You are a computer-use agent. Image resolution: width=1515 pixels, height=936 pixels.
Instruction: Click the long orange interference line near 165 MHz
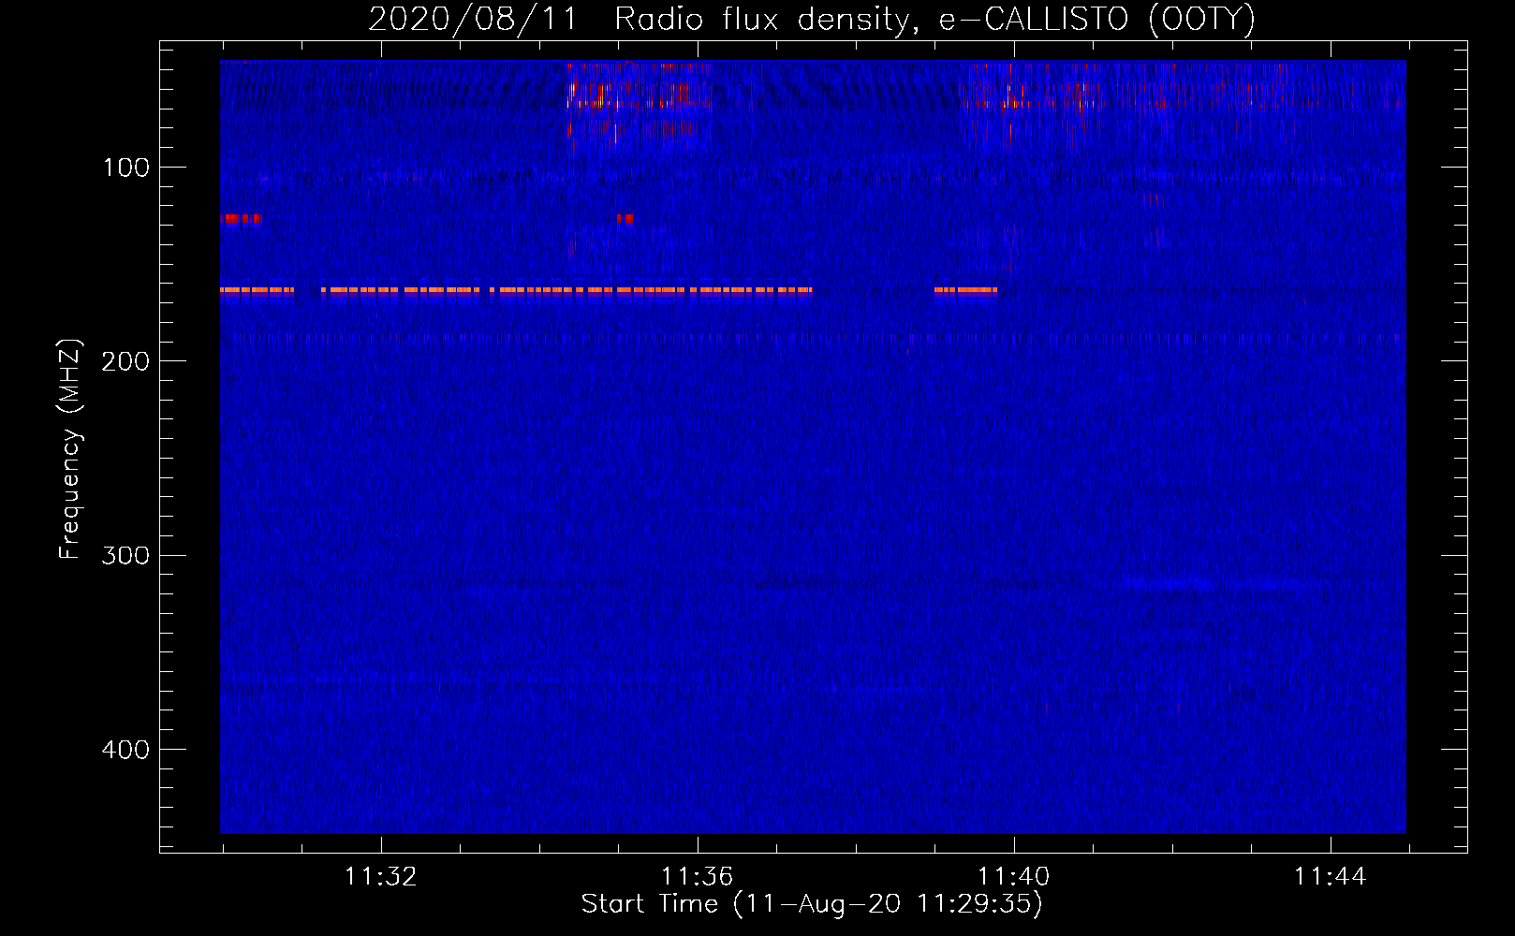[x=516, y=290]
